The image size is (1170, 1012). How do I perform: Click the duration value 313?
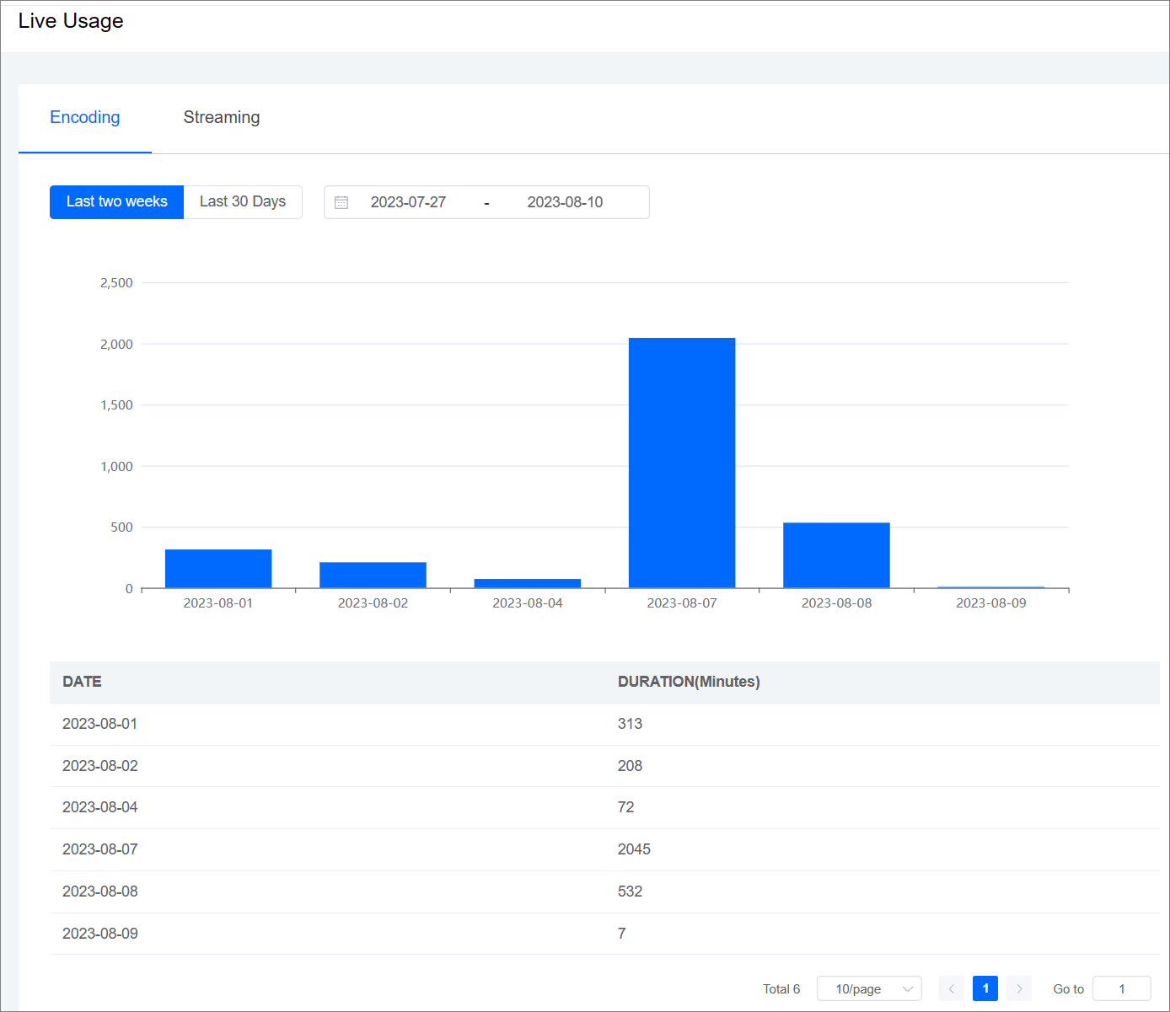point(630,724)
